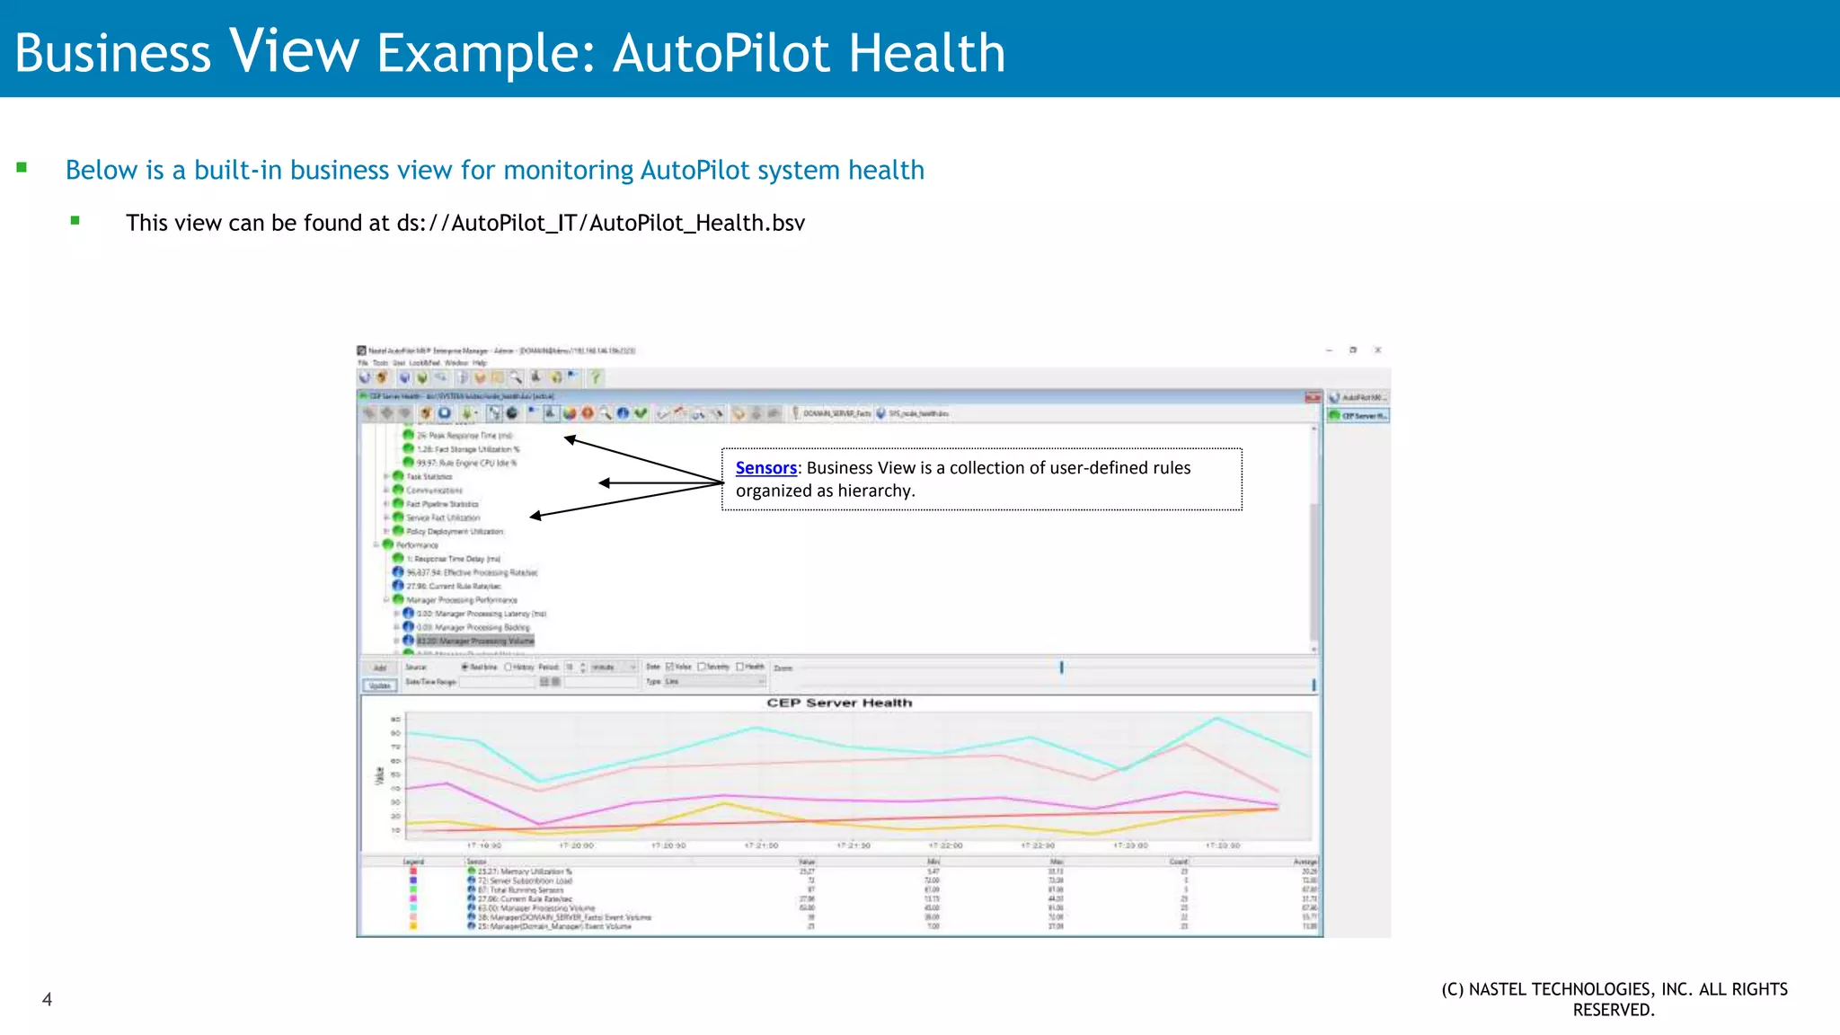Click the green down-arrow icon in view toolbar
Screen dimensions: 1840x1035
(x=467, y=413)
